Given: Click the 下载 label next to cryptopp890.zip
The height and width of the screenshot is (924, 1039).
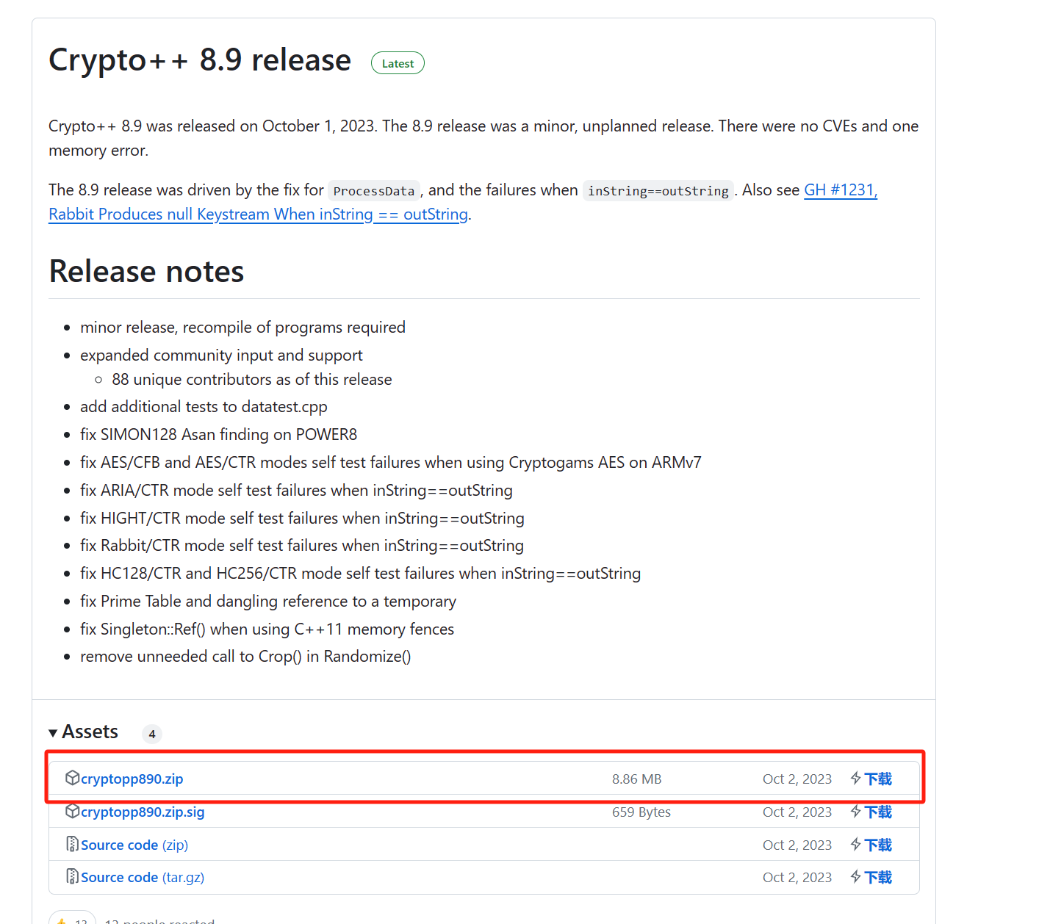Looking at the screenshot, I should tap(878, 778).
